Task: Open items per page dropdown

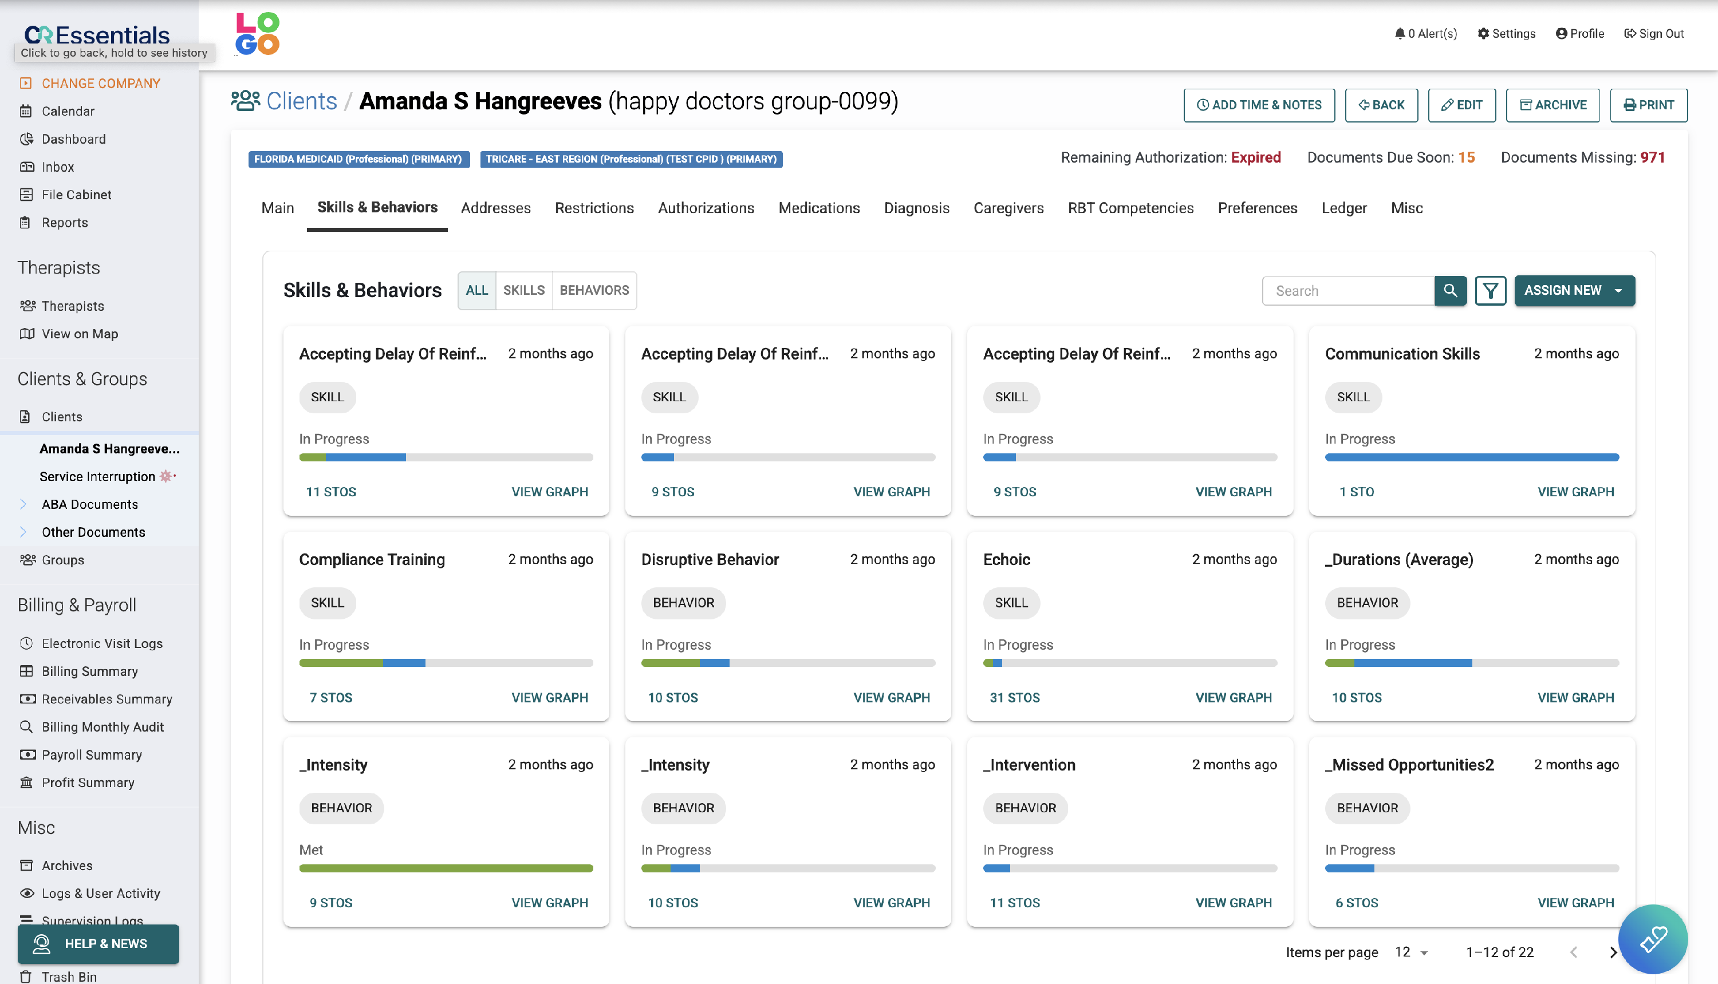Action: pos(1411,953)
